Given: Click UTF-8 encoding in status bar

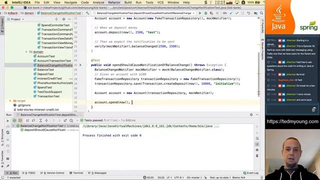Looking at the screenshot, I should point(179,177).
